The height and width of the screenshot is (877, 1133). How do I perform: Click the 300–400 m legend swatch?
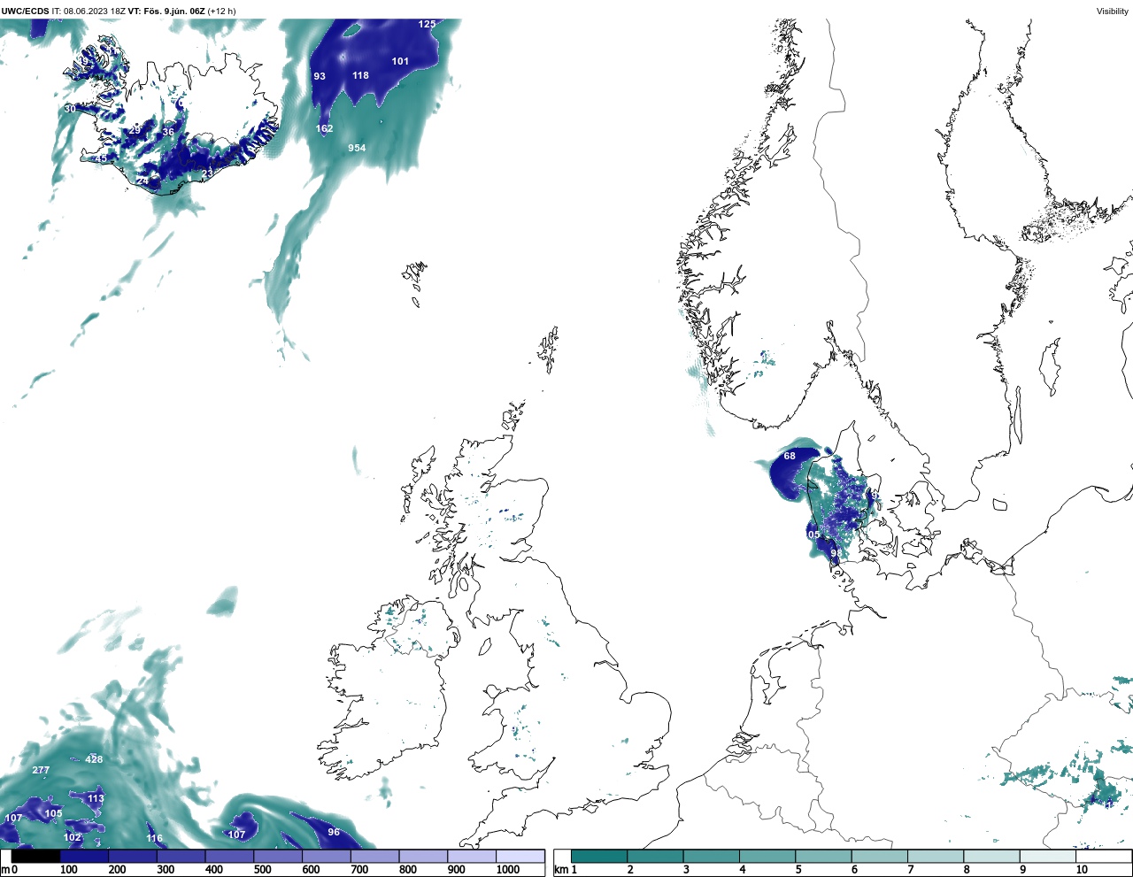coord(181,857)
